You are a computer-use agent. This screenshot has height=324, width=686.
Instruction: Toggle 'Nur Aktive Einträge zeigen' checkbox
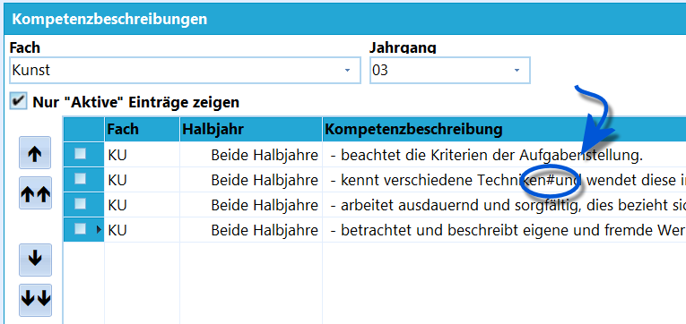(x=18, y=102)
